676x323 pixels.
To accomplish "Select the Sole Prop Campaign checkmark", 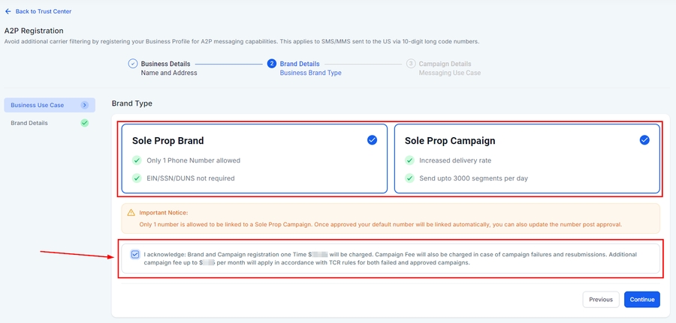I will click(644, 140).
